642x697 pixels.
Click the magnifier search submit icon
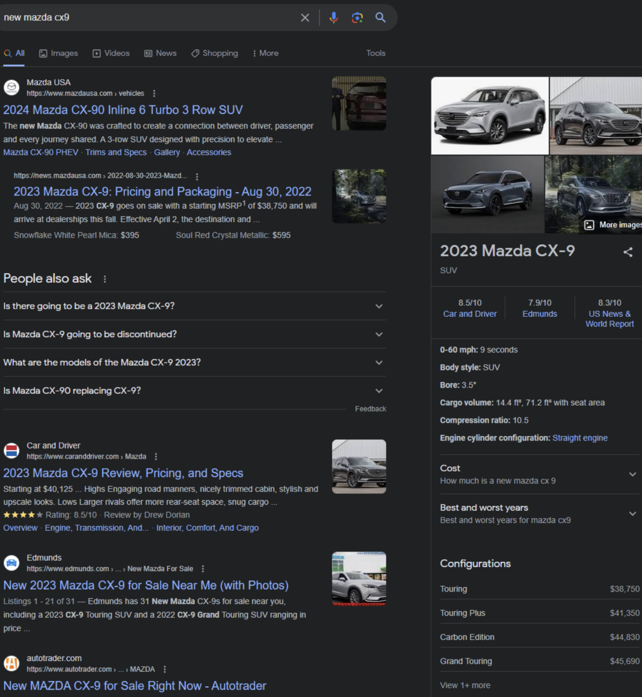[380, 18]
